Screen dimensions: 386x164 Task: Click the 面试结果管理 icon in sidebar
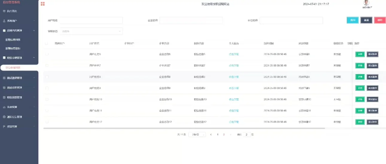click(x=4, y=88)
